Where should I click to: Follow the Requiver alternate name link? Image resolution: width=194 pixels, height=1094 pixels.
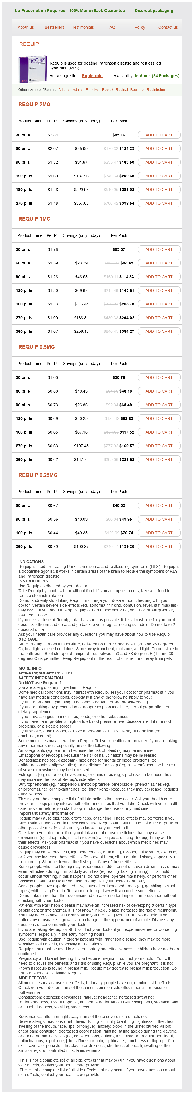tap(93, 90)
